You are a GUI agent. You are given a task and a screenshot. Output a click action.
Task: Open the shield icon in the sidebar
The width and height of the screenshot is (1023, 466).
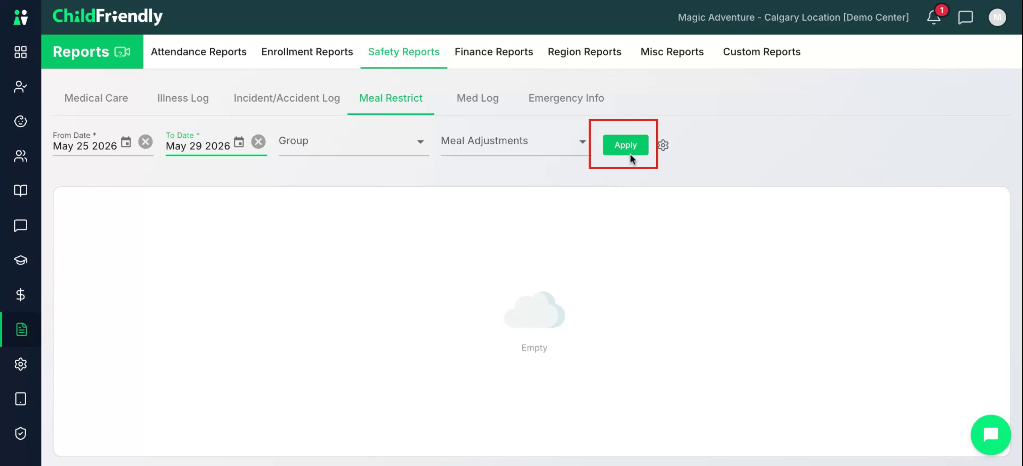pyautogui.click(x=21, y=434)
